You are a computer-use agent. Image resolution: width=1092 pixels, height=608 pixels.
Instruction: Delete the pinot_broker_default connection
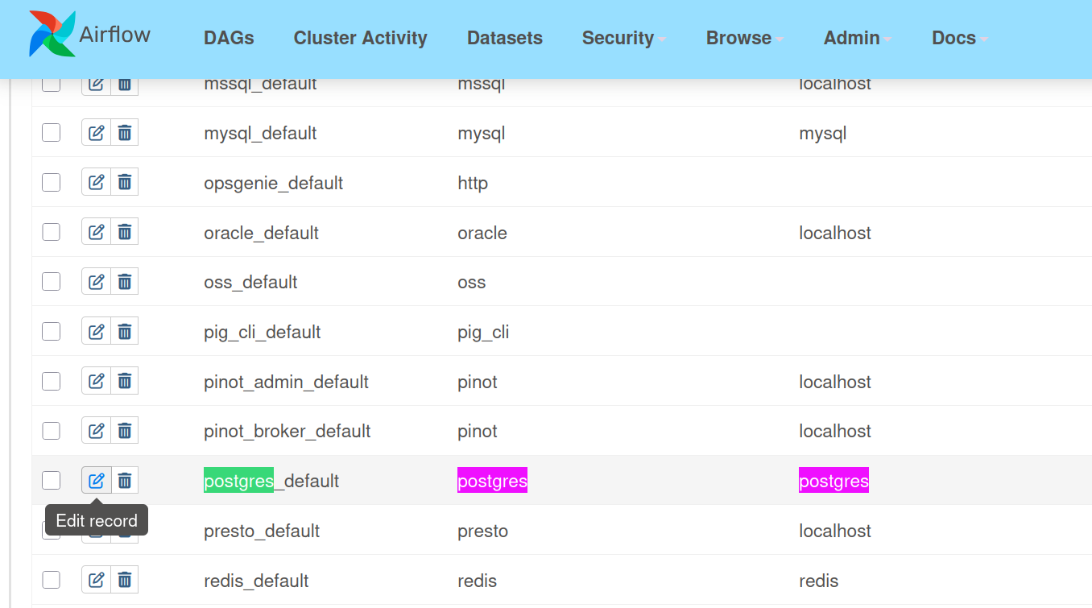(x=125, y=431)
